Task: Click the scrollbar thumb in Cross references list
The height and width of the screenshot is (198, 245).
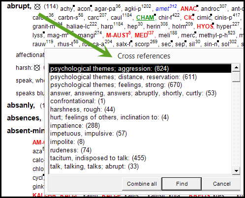Action: point(236,77)
